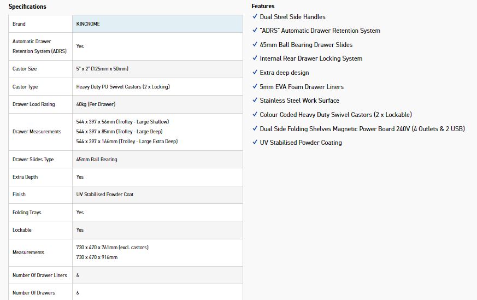Click checkmark next to 5mm EVA Foam Liners
Screen dimensions: 477x300
pos(255,86)
